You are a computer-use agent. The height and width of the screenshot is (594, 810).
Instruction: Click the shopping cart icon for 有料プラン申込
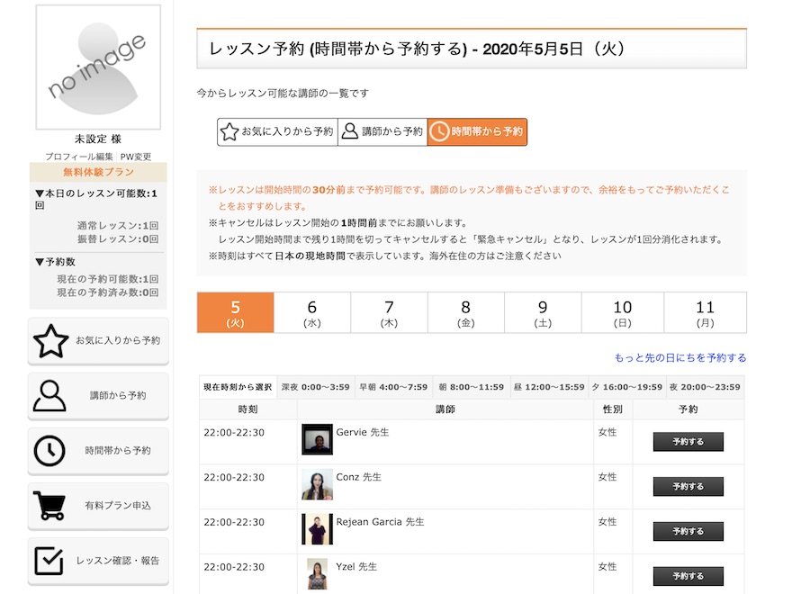point(50,506)
